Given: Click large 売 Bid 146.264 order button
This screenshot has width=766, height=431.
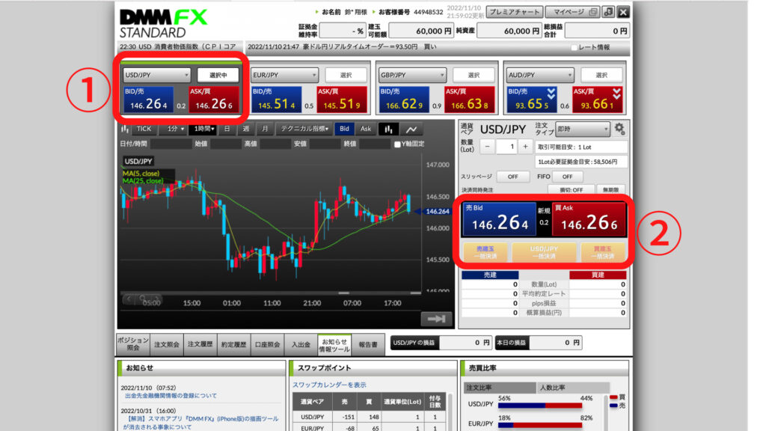Looking at the screenshot, I should coord(499,219).
